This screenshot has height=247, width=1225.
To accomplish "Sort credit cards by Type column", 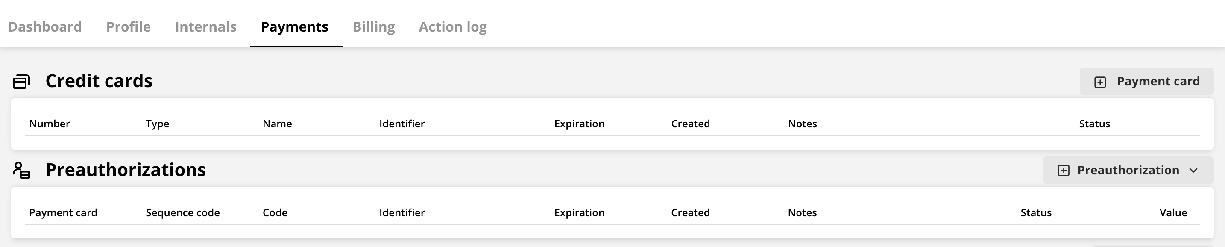I will tap(158, 124).
